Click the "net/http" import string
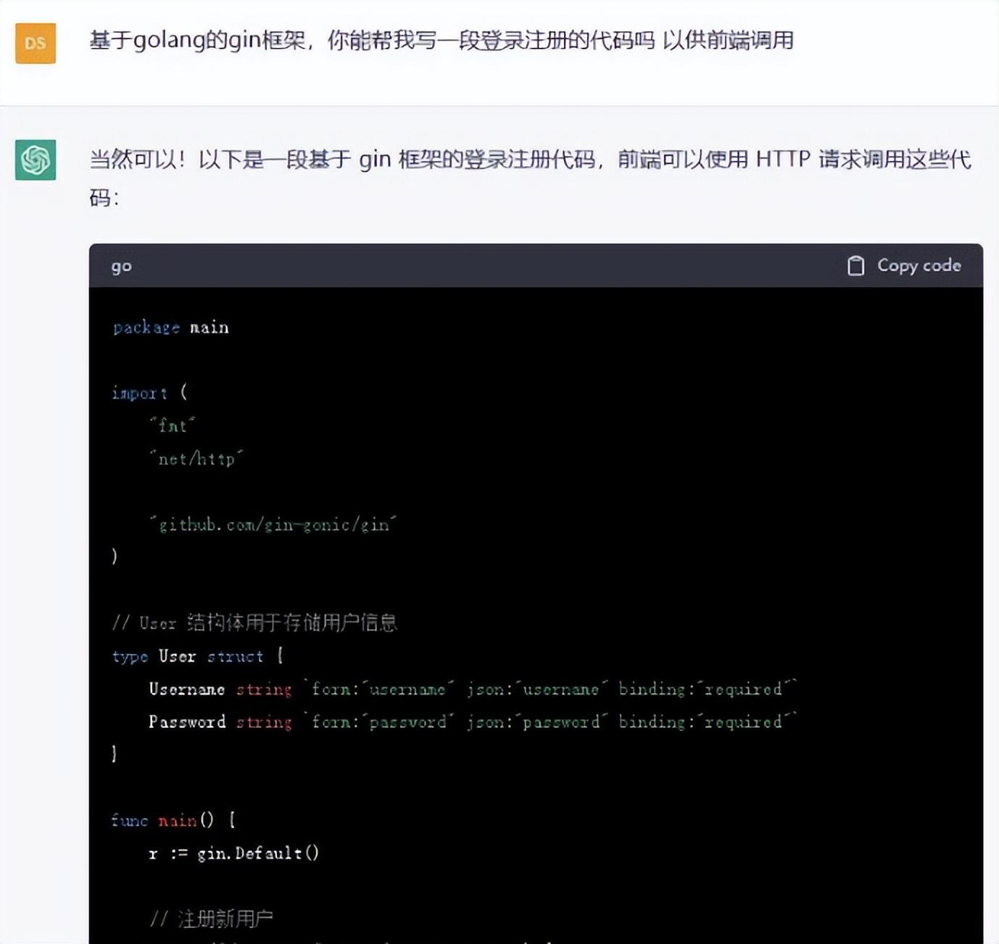 pos(196,459)
